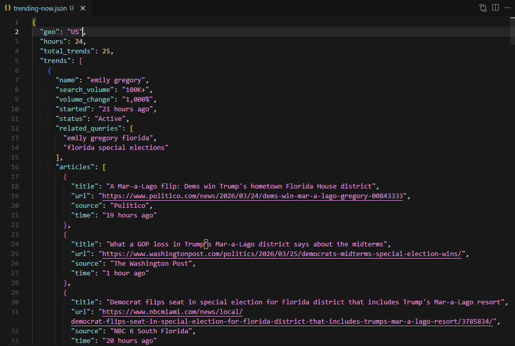Screen dimensions: 515x346
Task: Click line number 29 in the gutter
Action: click(x=17, y=292)
